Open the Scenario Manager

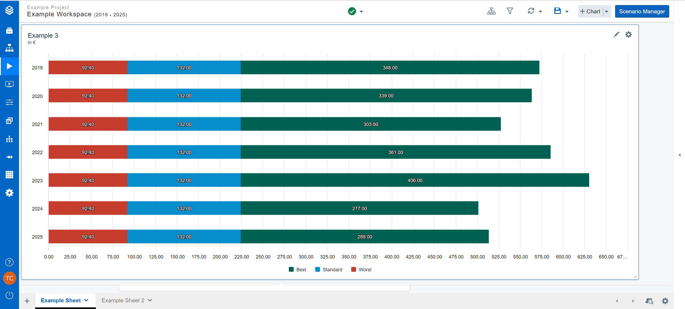click(642, 11)
